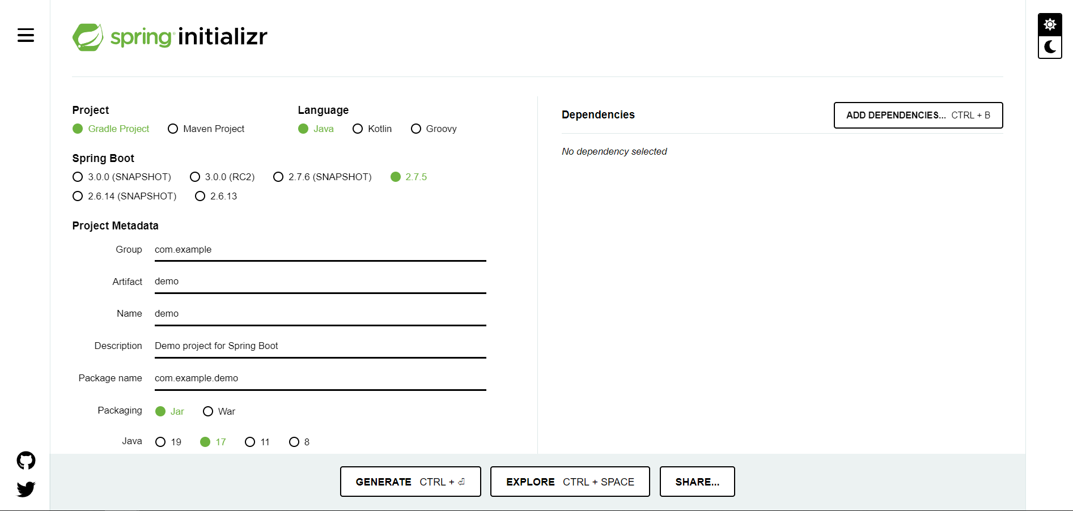Select Spring Boot 3.0.0 (RC2)
The height and width of the screenshot is (511, 1073).
(x=222, y=177)
